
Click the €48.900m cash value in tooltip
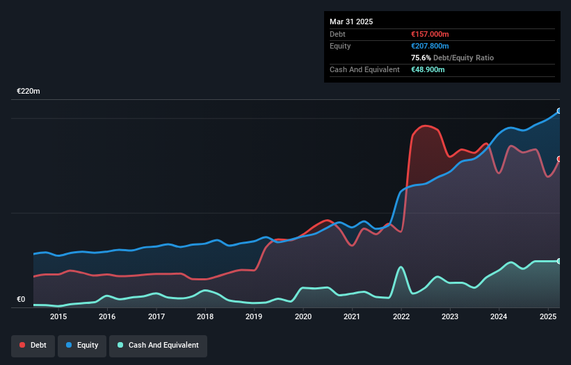(428, 69)
